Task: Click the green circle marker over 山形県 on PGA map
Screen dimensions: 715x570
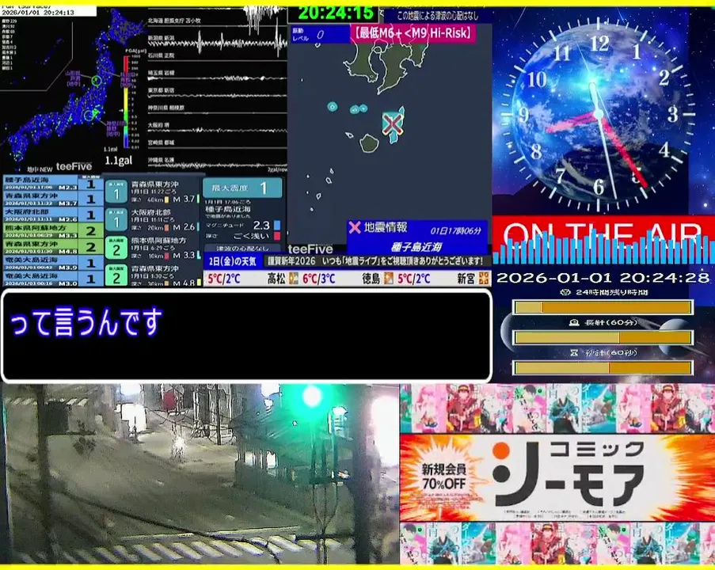Action: (x=96, y=81)
